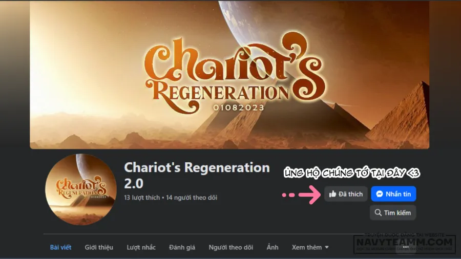Expand the Xem thêm dropdown menu
461x259 pixels.
point(310,247)
